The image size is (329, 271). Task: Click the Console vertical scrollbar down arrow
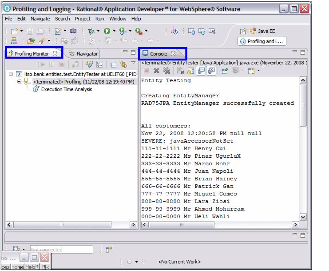tap(303, 217)
